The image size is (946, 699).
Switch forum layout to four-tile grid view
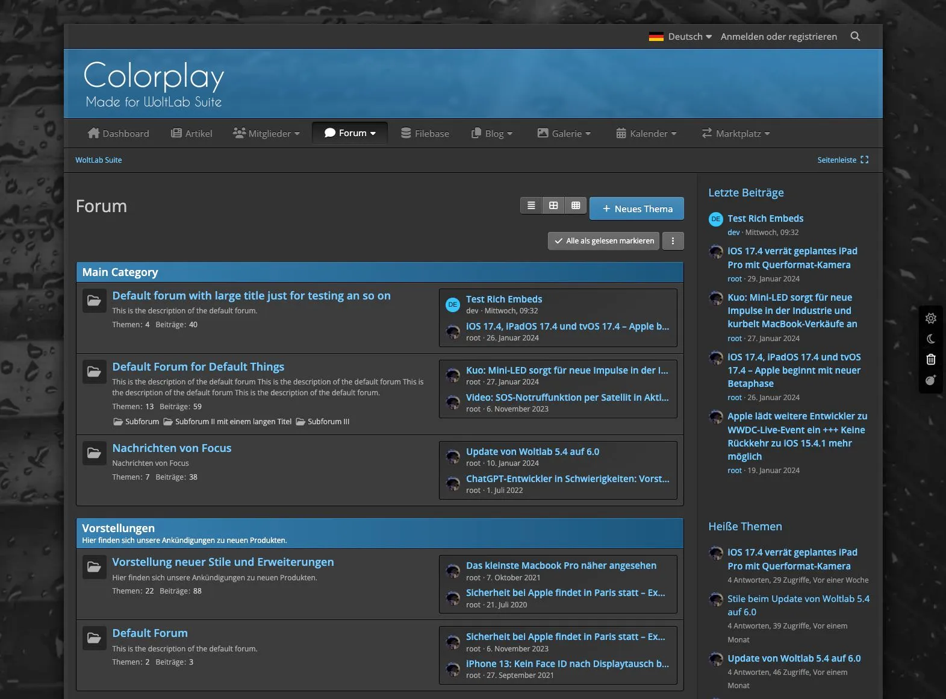tap(553, 205)
